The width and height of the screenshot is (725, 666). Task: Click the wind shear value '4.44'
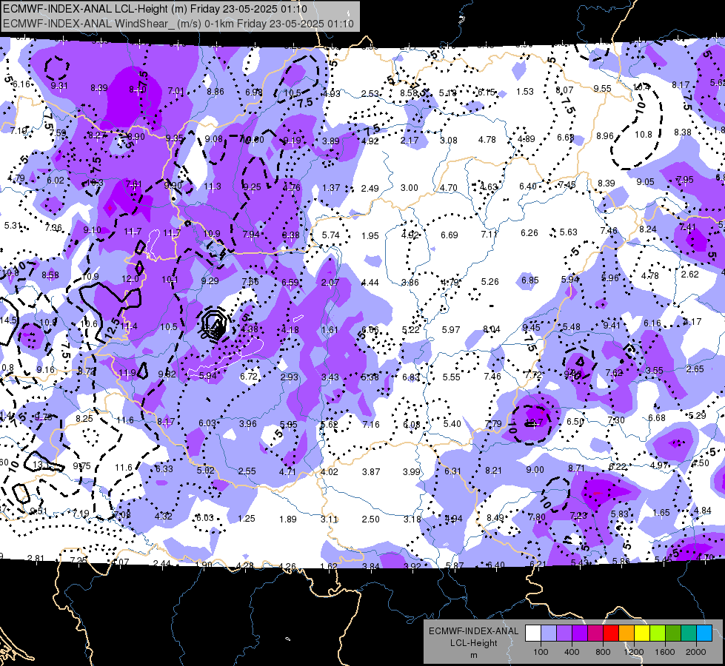point(370,282)
